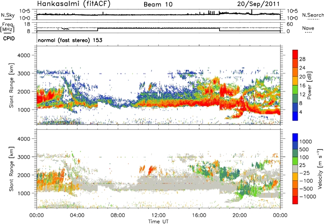Click the "normal (fast stereo) 153" text
This screenshot has width=324, height=224.
[70, 40]
